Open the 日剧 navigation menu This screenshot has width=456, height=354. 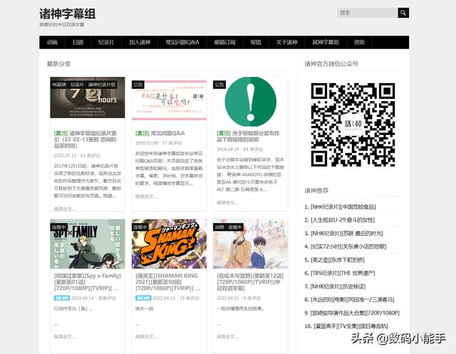pos(78,43)
